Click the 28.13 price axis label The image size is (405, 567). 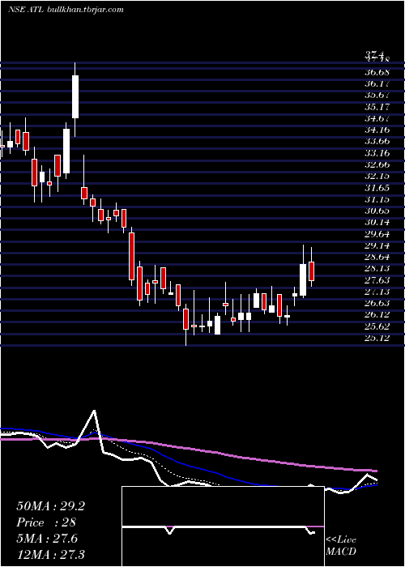tap(377, 269)
